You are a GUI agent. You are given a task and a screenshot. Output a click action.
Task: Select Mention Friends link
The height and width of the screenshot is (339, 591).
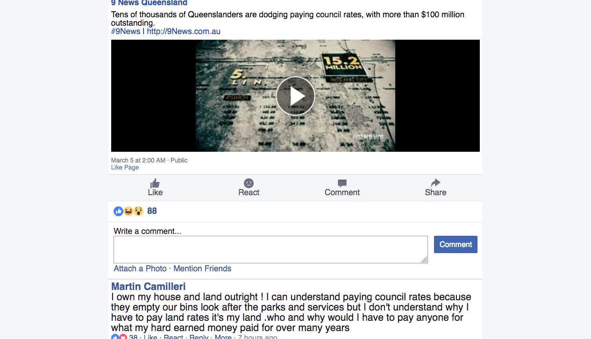pyautogui.click(x=202, y=268)
